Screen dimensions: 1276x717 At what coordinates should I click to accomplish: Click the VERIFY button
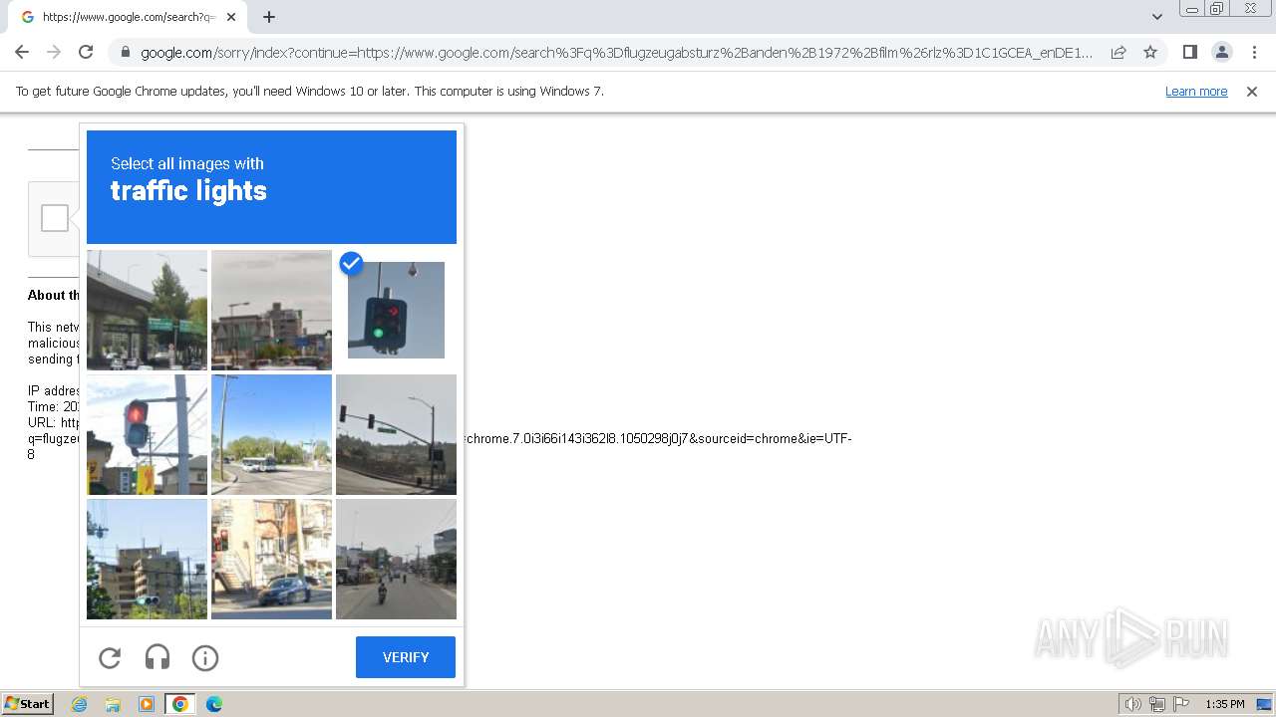(406, 657)
